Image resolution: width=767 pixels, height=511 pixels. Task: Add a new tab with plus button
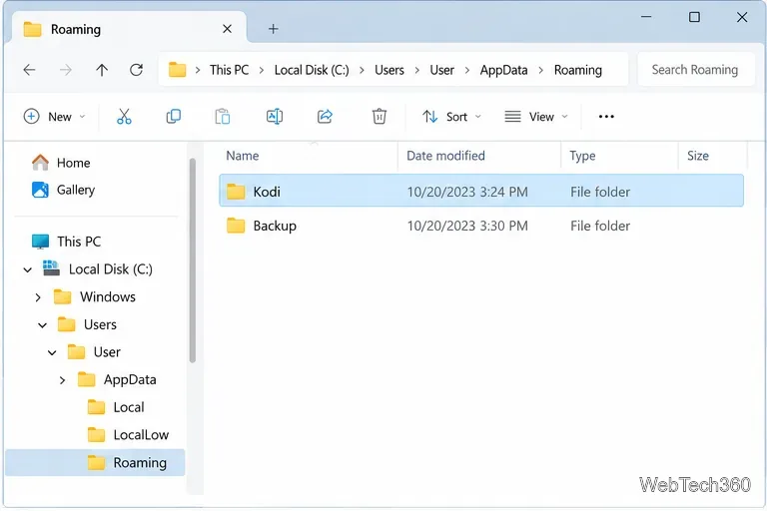(273, 29)
